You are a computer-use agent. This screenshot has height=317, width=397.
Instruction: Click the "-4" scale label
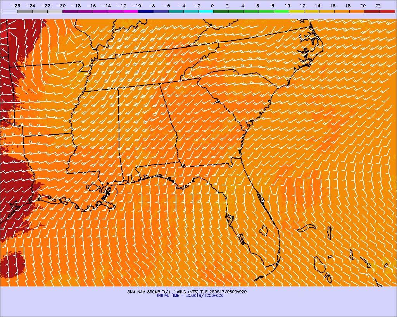(182, 6)
